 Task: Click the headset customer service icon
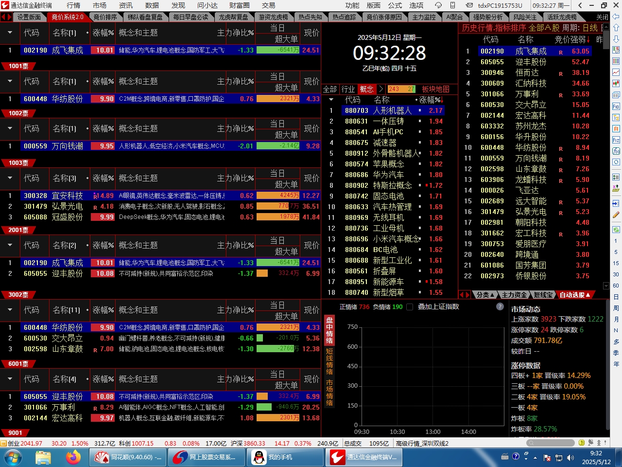[x=438, y=5]
